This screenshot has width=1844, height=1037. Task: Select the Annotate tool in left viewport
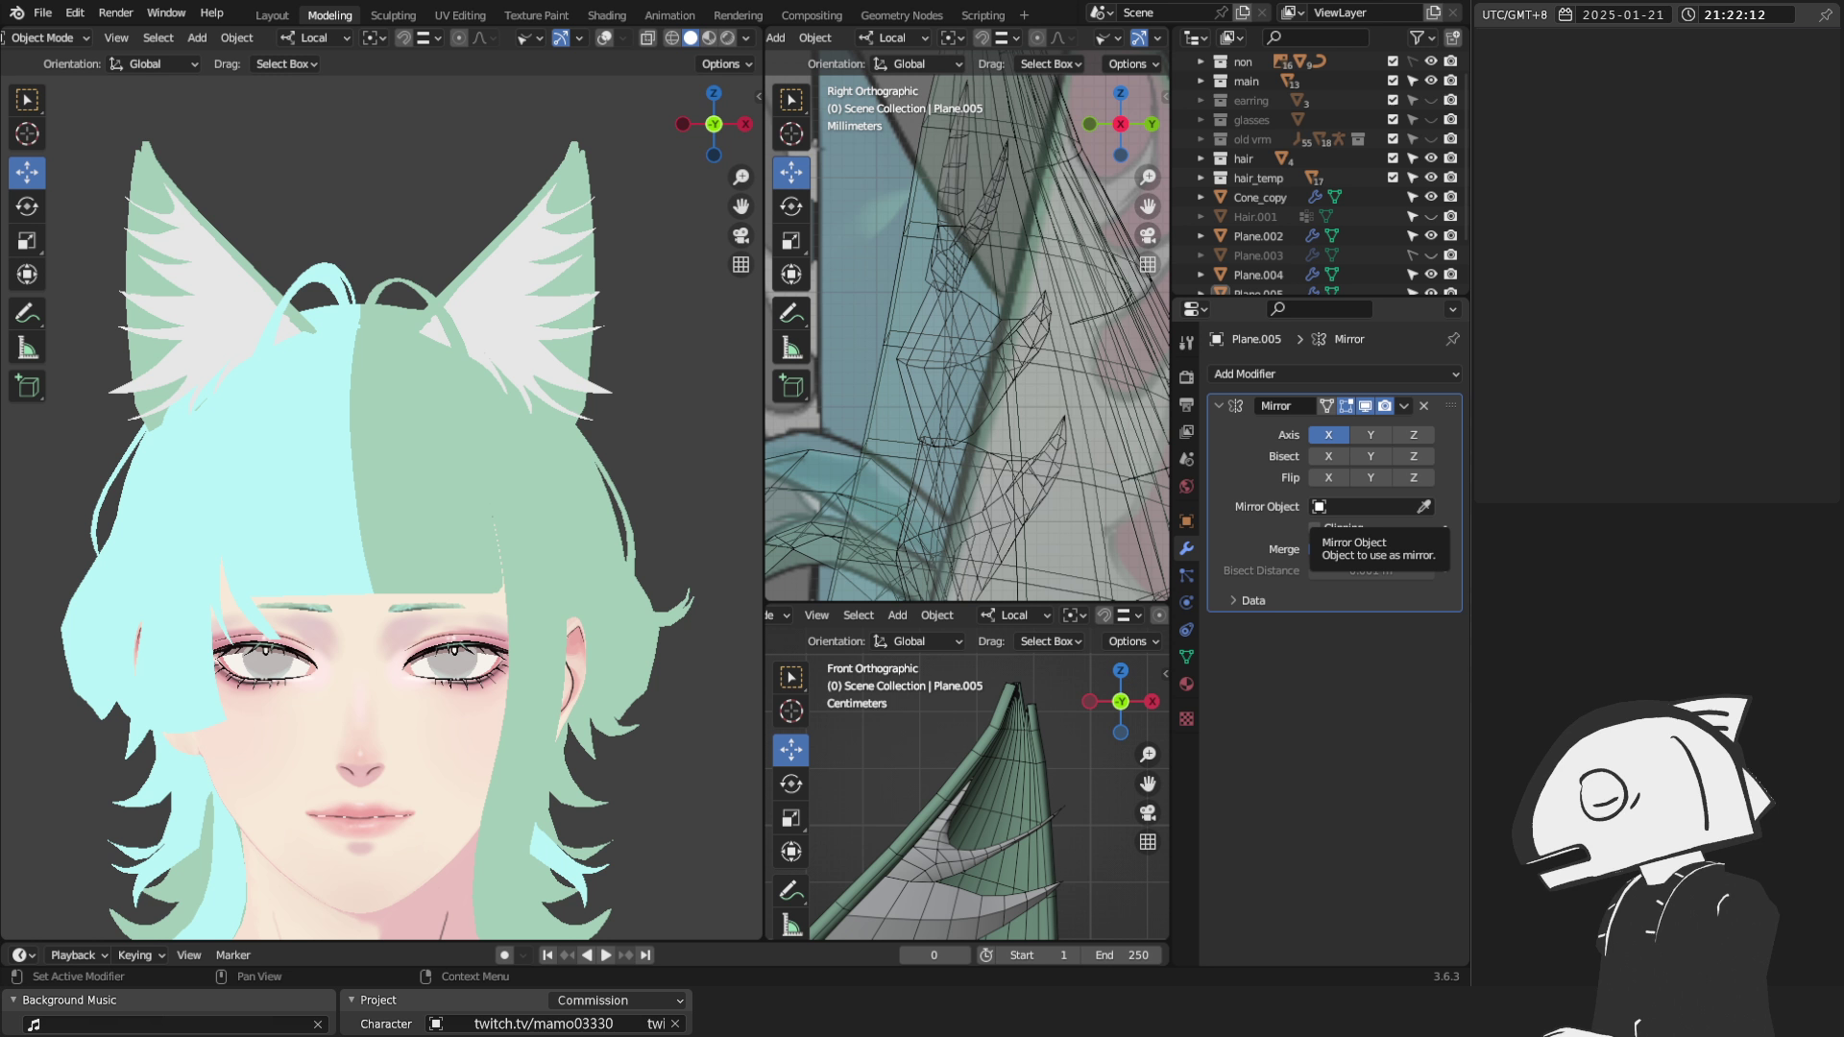click(x=27, y=314)
